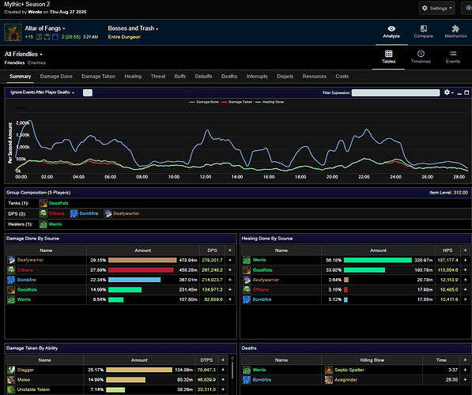Expand Beafywarrior damage row plus

tap(230, 260)
